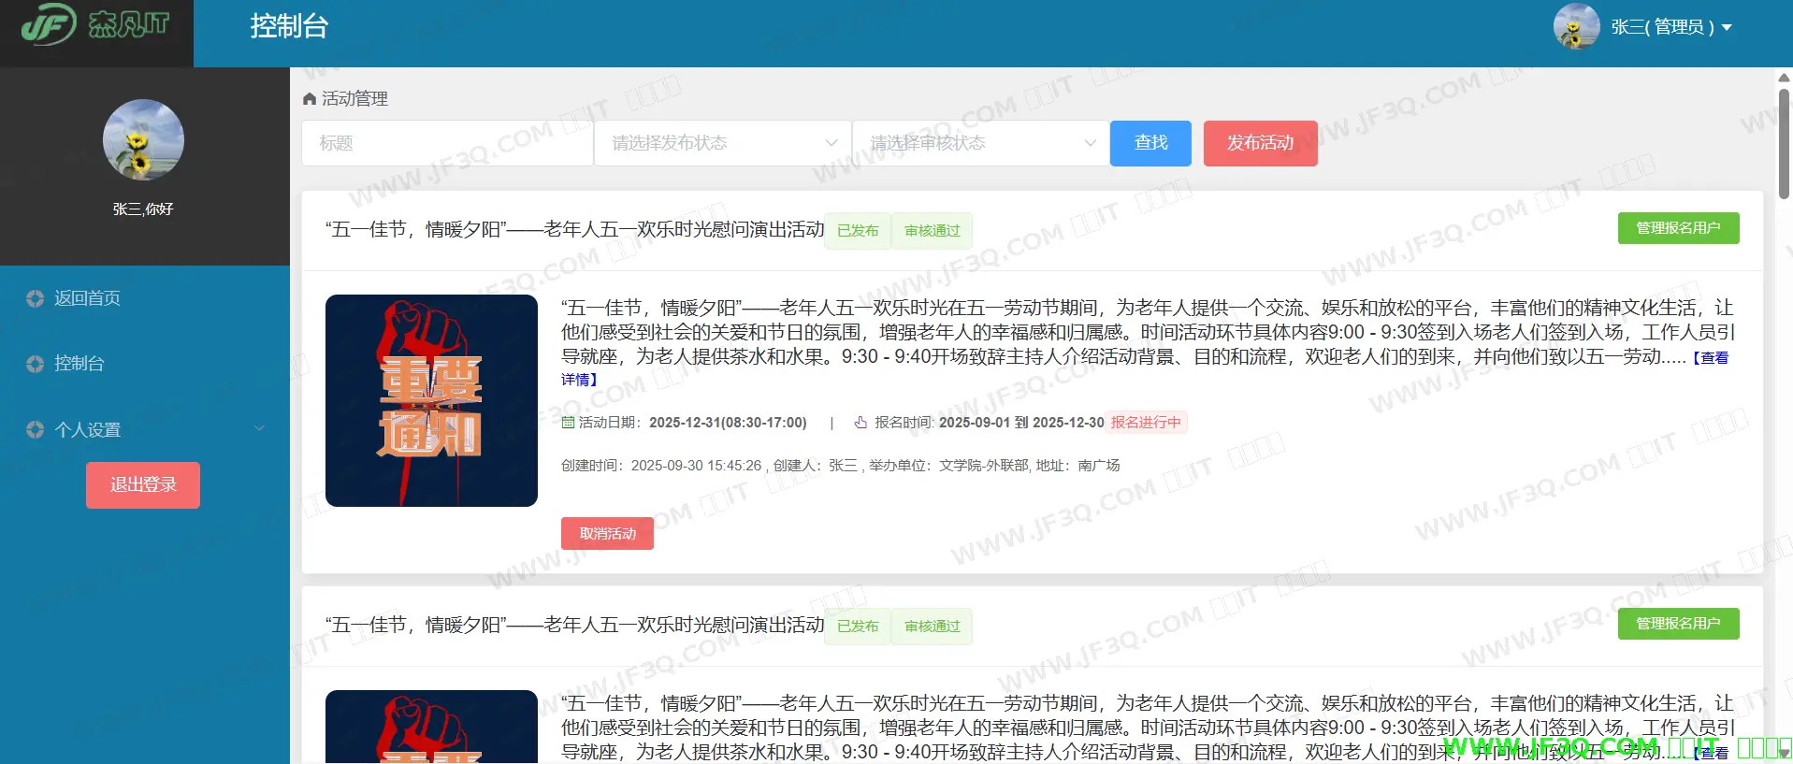Viewport: 1793px width, 764px height.
Task: Click the 返回首页 sidebar icon
Action: point(36,298)
